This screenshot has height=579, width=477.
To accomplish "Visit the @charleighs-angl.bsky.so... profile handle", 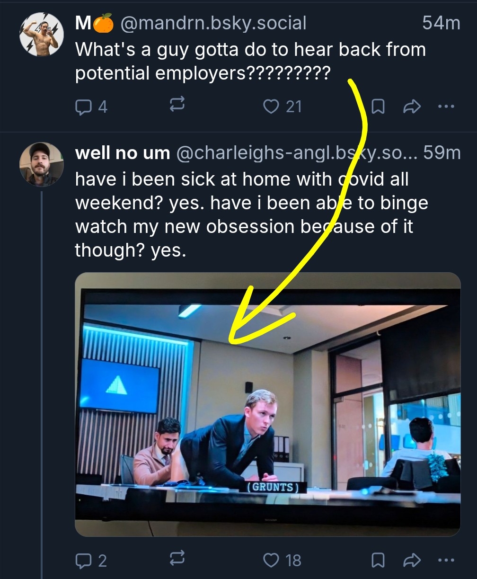I will [x=295, y=152].
